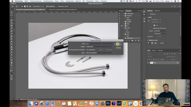Screen dimensions: 191x107
Task: Select the Rectangular Marquee tool
Action: [x=12, y=15]
